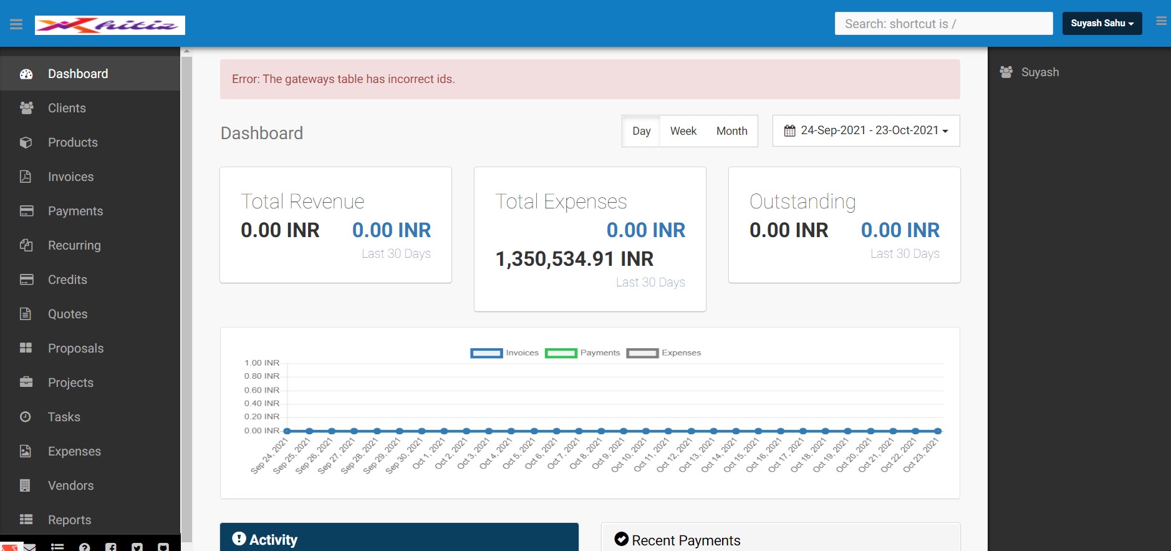Go to Reports in the sidebar
The width and height of the screenshot is (1171, 551).
tap(69, 520)
